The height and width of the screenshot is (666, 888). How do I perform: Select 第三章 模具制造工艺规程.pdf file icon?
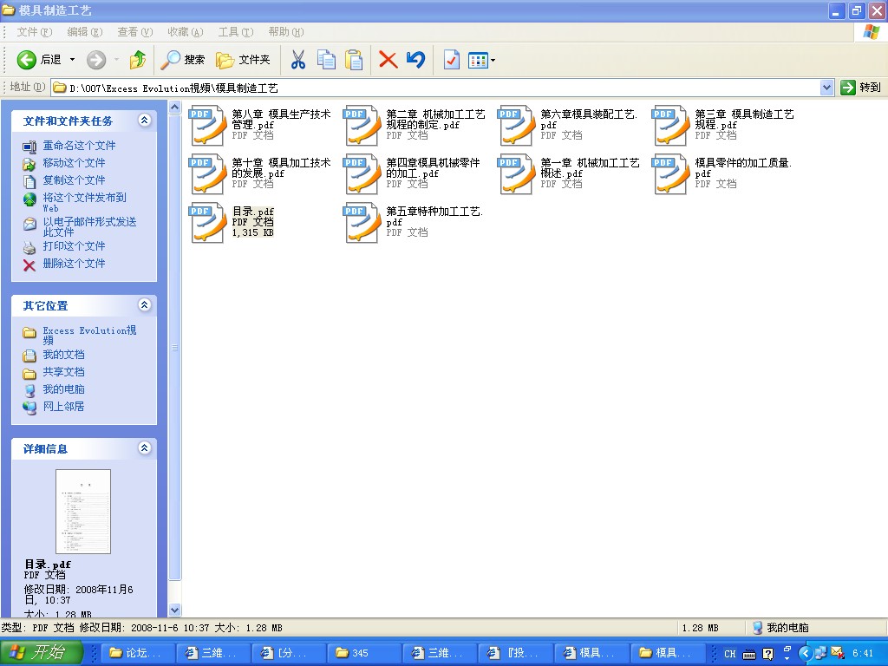670,125
